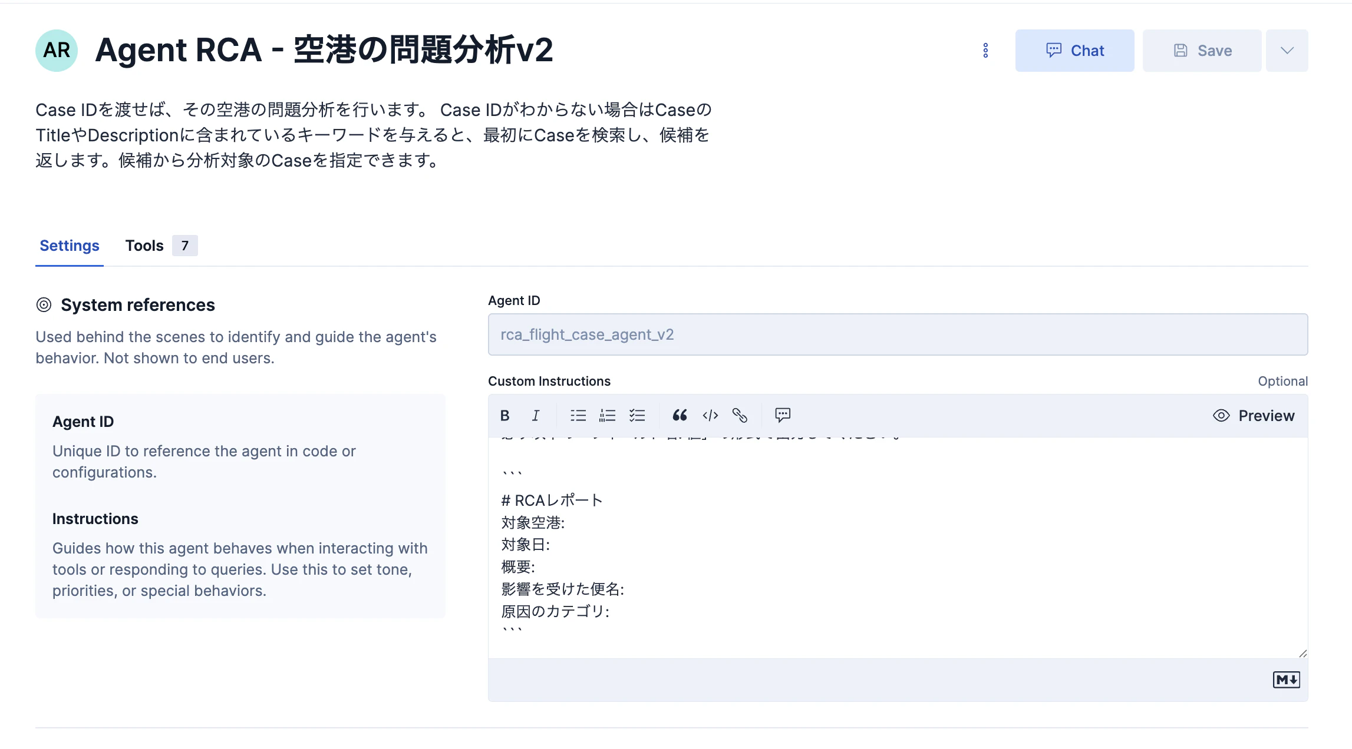Viewport: 1352px width, 749px height.
Task: Click the comment bubble toolbar icon
Action: [x=783, y=415]
